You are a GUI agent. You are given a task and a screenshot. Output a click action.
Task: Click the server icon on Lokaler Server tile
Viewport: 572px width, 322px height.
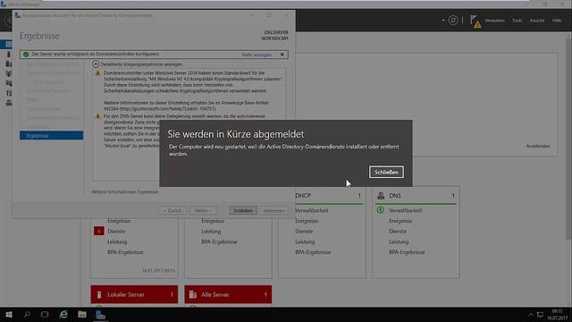click(99, 294)
